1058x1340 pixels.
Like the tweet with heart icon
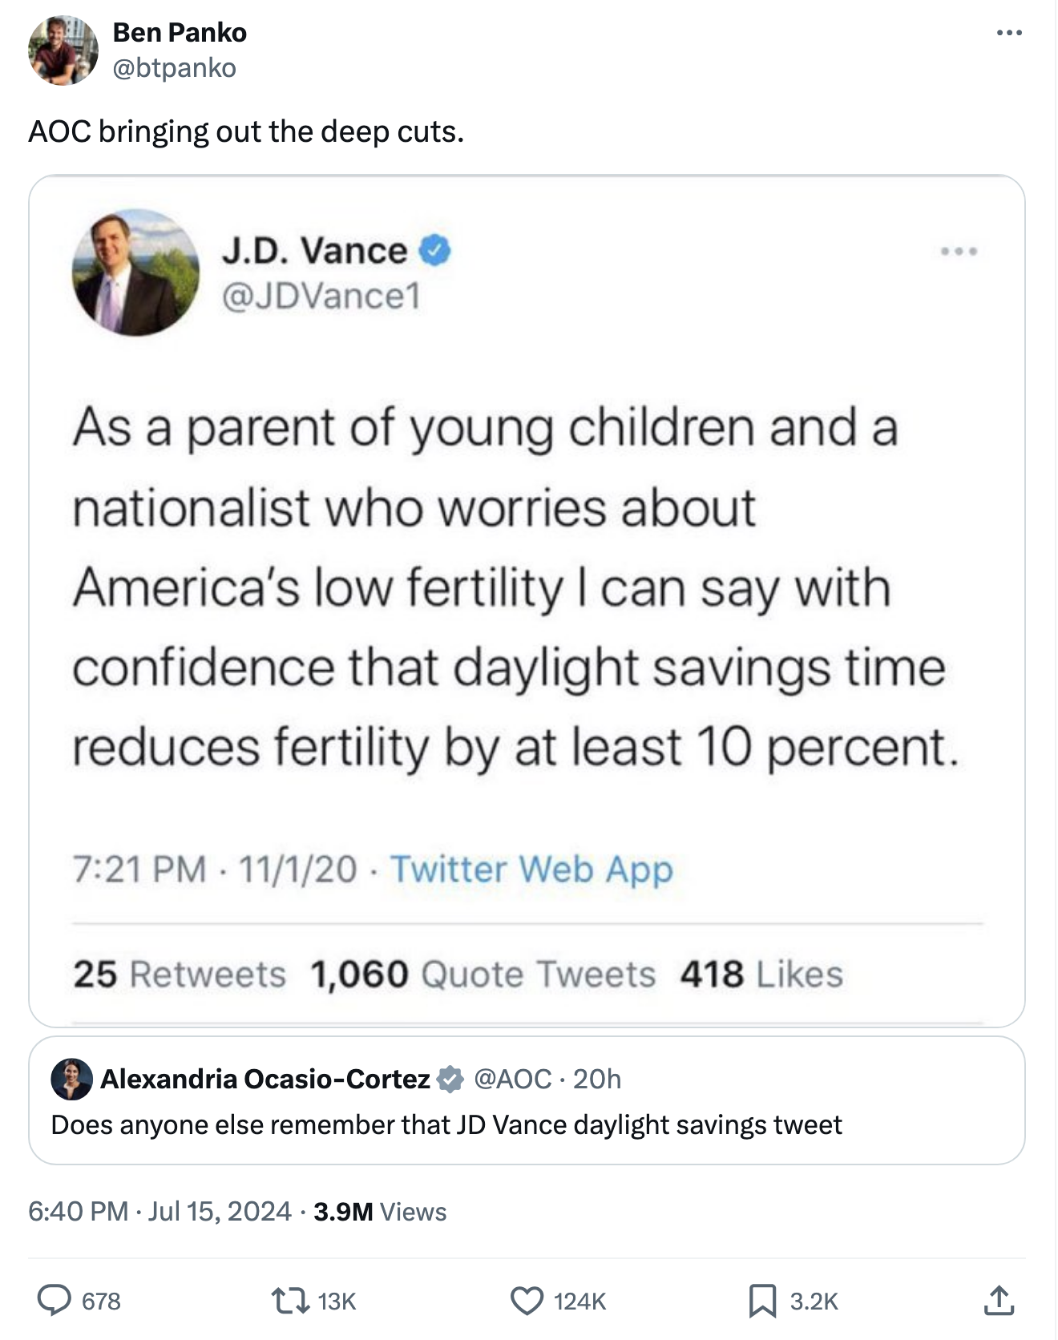point(527,1300)
